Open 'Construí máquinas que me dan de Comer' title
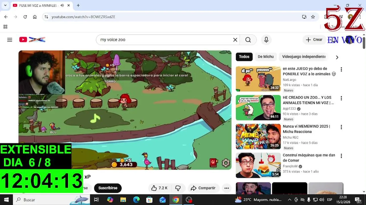 (309, 158)
